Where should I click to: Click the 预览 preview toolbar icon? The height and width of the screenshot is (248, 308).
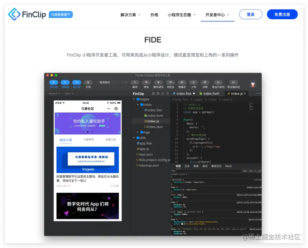tap(146, 82)
